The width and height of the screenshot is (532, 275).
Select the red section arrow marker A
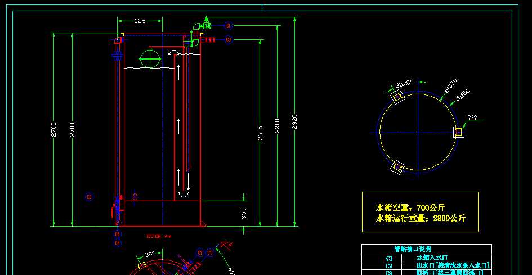tap(228, 245)
